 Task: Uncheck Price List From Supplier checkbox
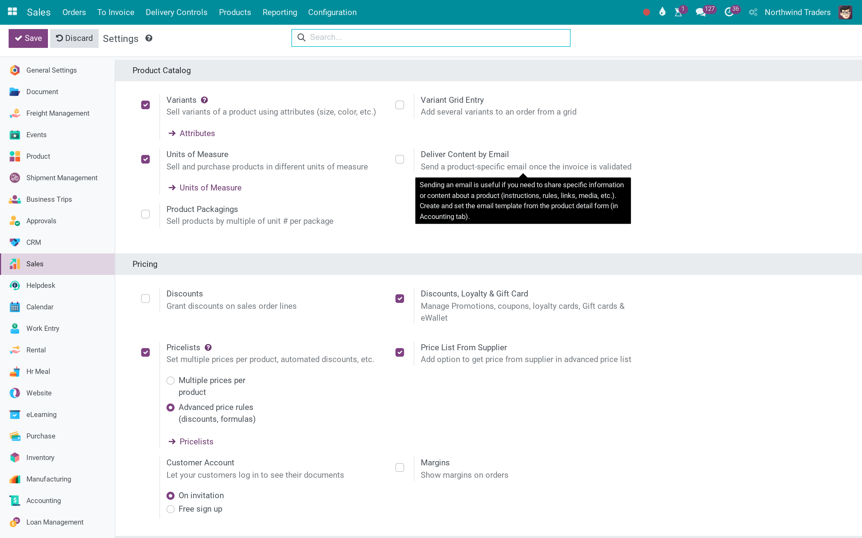click(400, 352)
